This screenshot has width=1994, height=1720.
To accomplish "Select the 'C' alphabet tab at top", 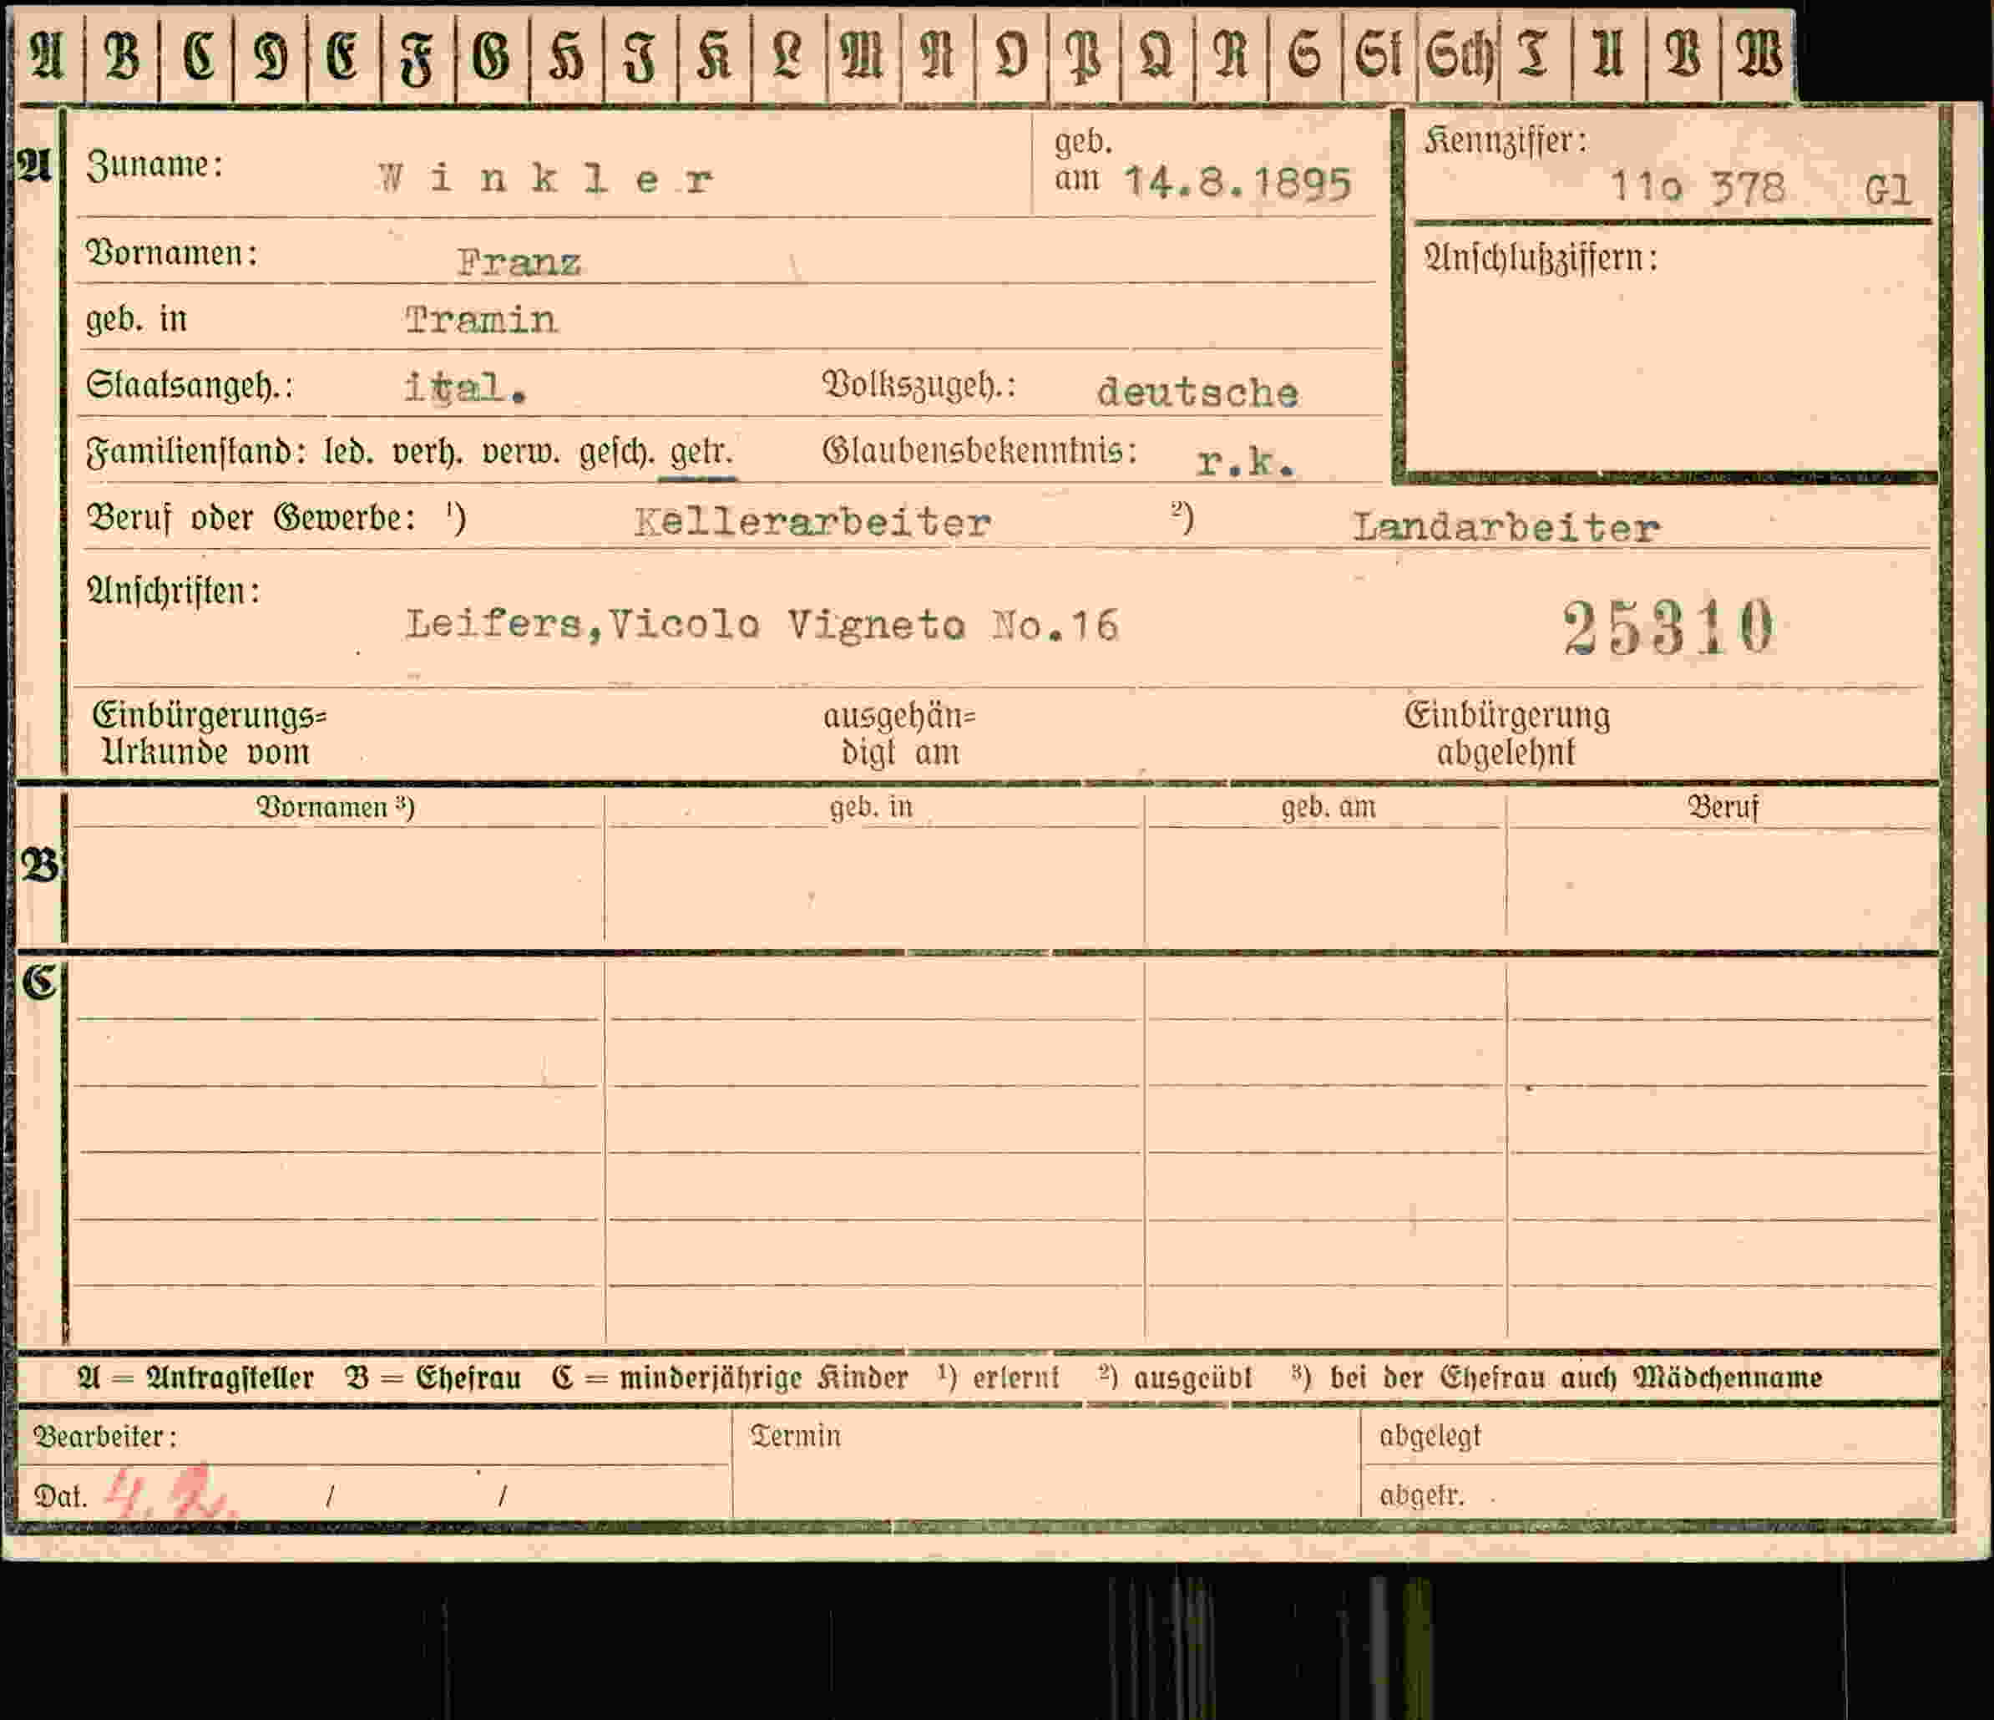I will pos(197,56).
